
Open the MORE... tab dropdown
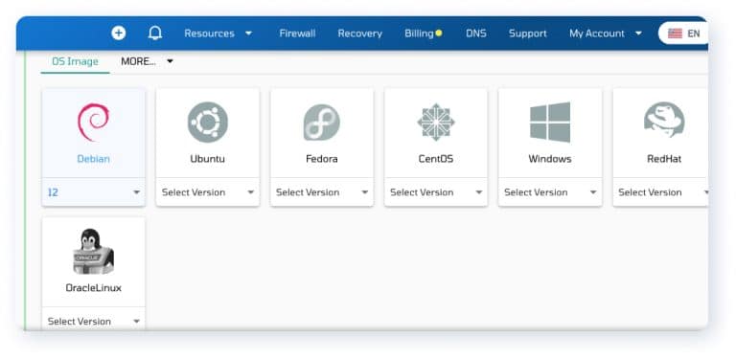[x=147, y=61]
